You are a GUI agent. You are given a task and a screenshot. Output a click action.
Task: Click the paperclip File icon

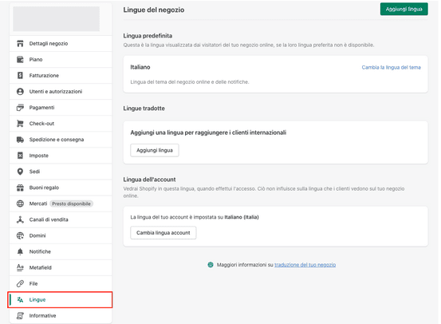tap(20, 283)
